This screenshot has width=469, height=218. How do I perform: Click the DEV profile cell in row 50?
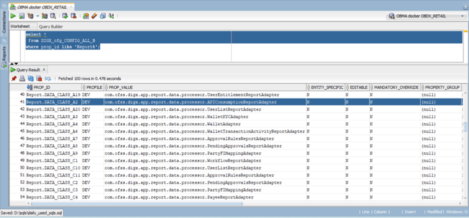point(93,168)
